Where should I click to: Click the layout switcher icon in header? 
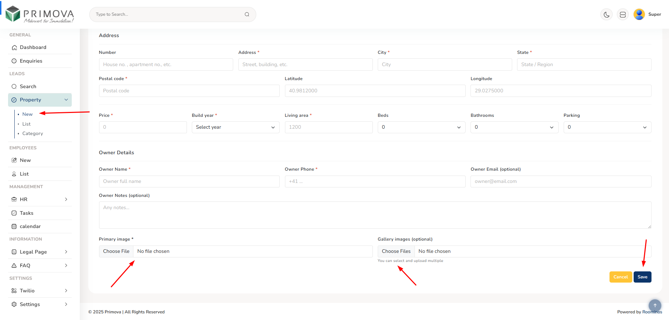click(622, 15)
